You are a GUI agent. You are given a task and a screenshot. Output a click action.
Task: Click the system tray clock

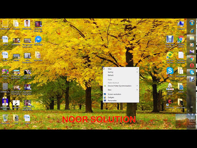coord(192,123)
